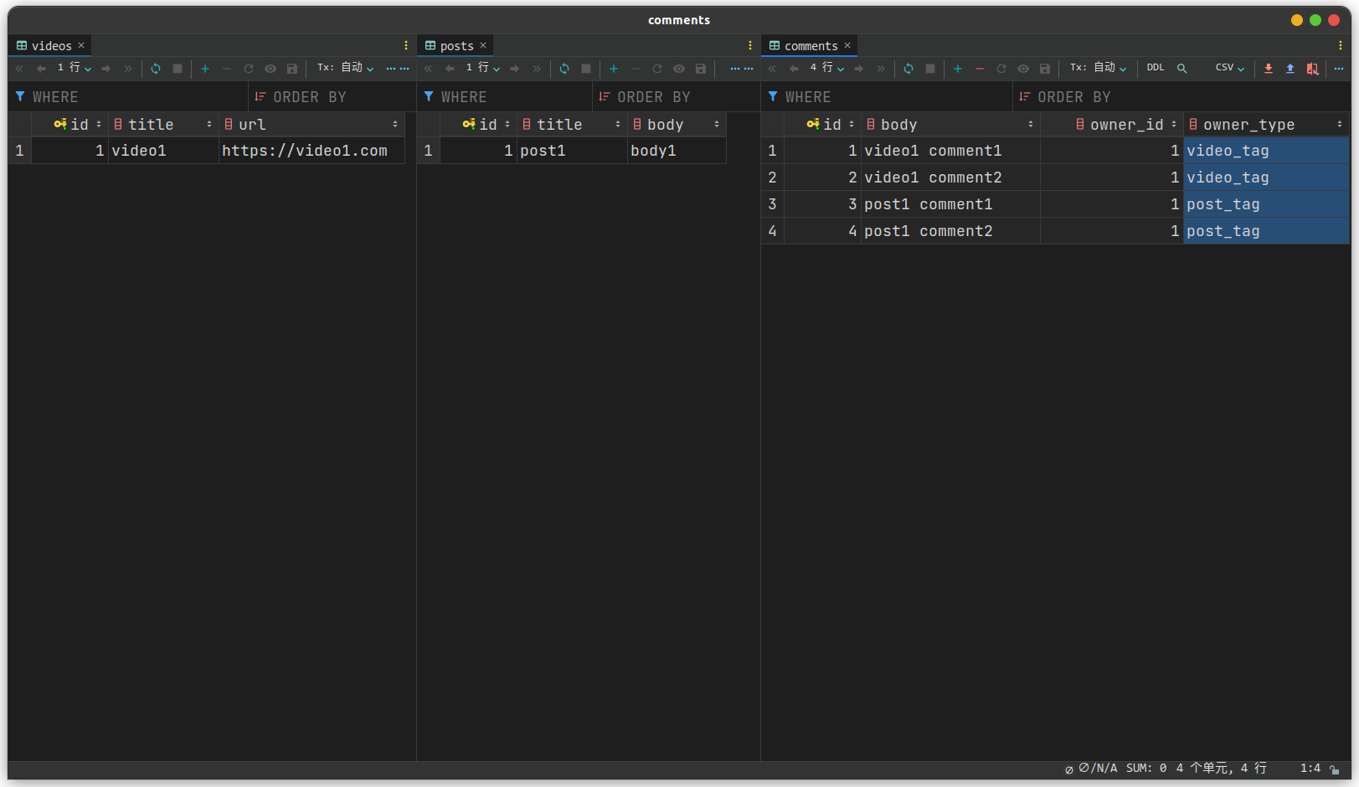Open page size dropdown showing 4 rows
This screenshot has width=1359, height=787.
tap(827, 68)
